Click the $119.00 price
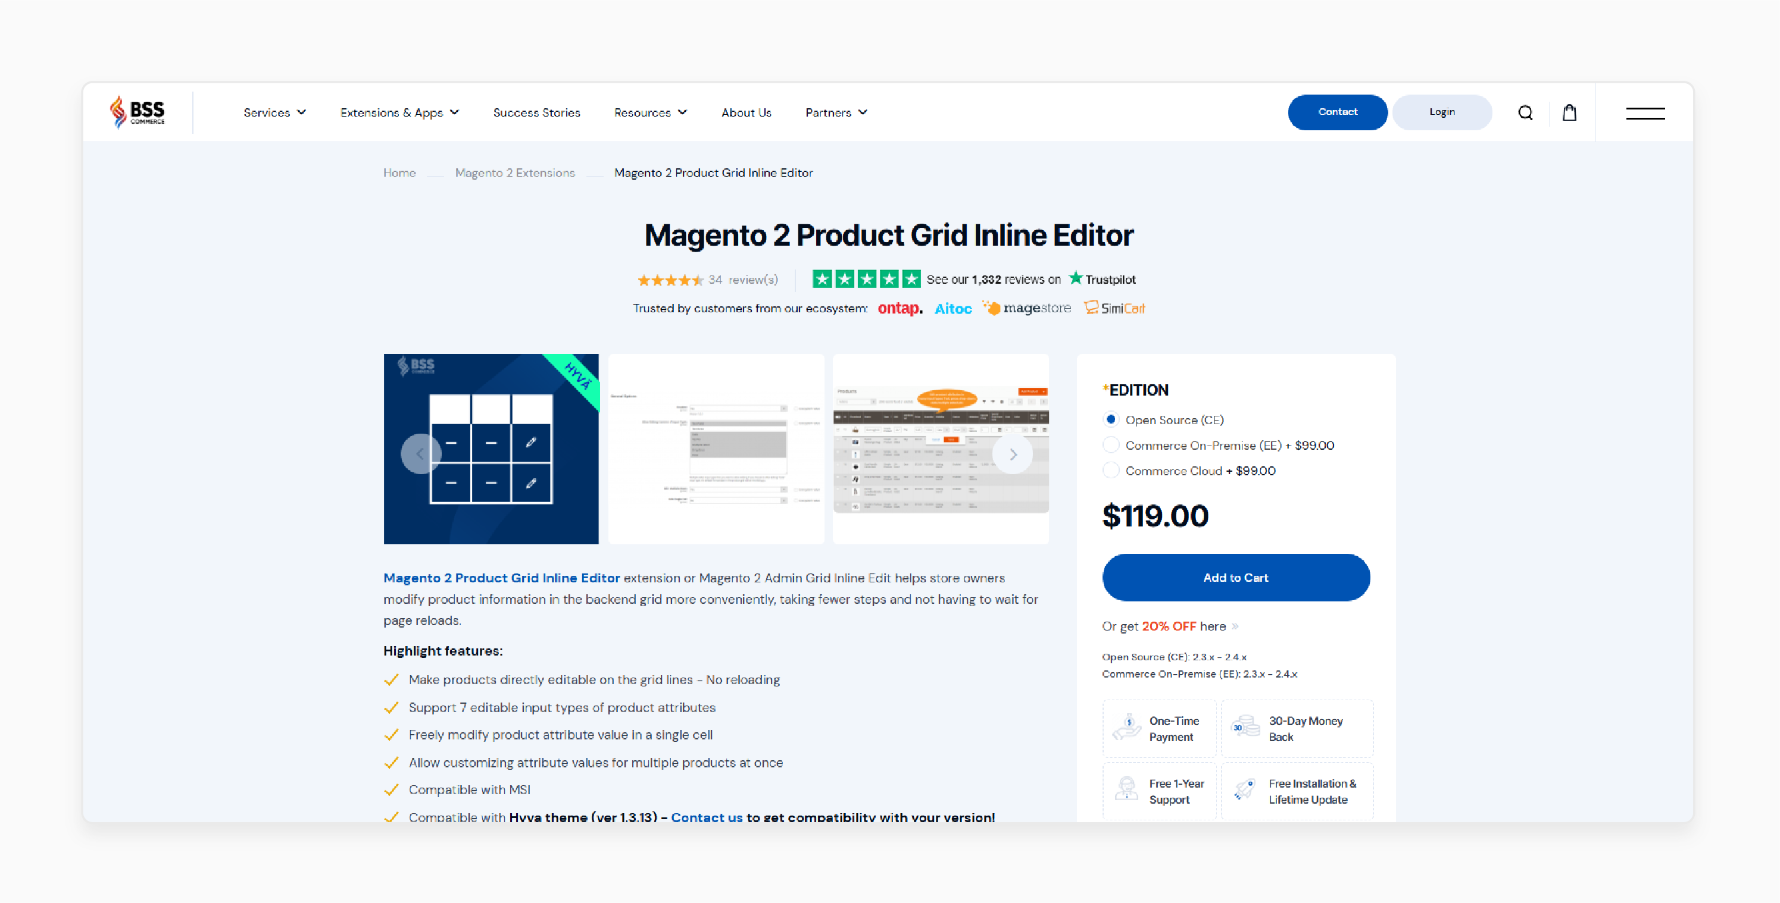The height and width of the screenshot is (903, 1780). [1155, 516]
